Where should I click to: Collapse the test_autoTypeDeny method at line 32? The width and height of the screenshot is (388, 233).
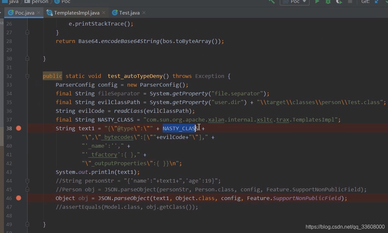tap(28, 76)
